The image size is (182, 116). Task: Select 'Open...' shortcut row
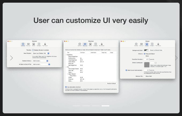tap(91, 72)
